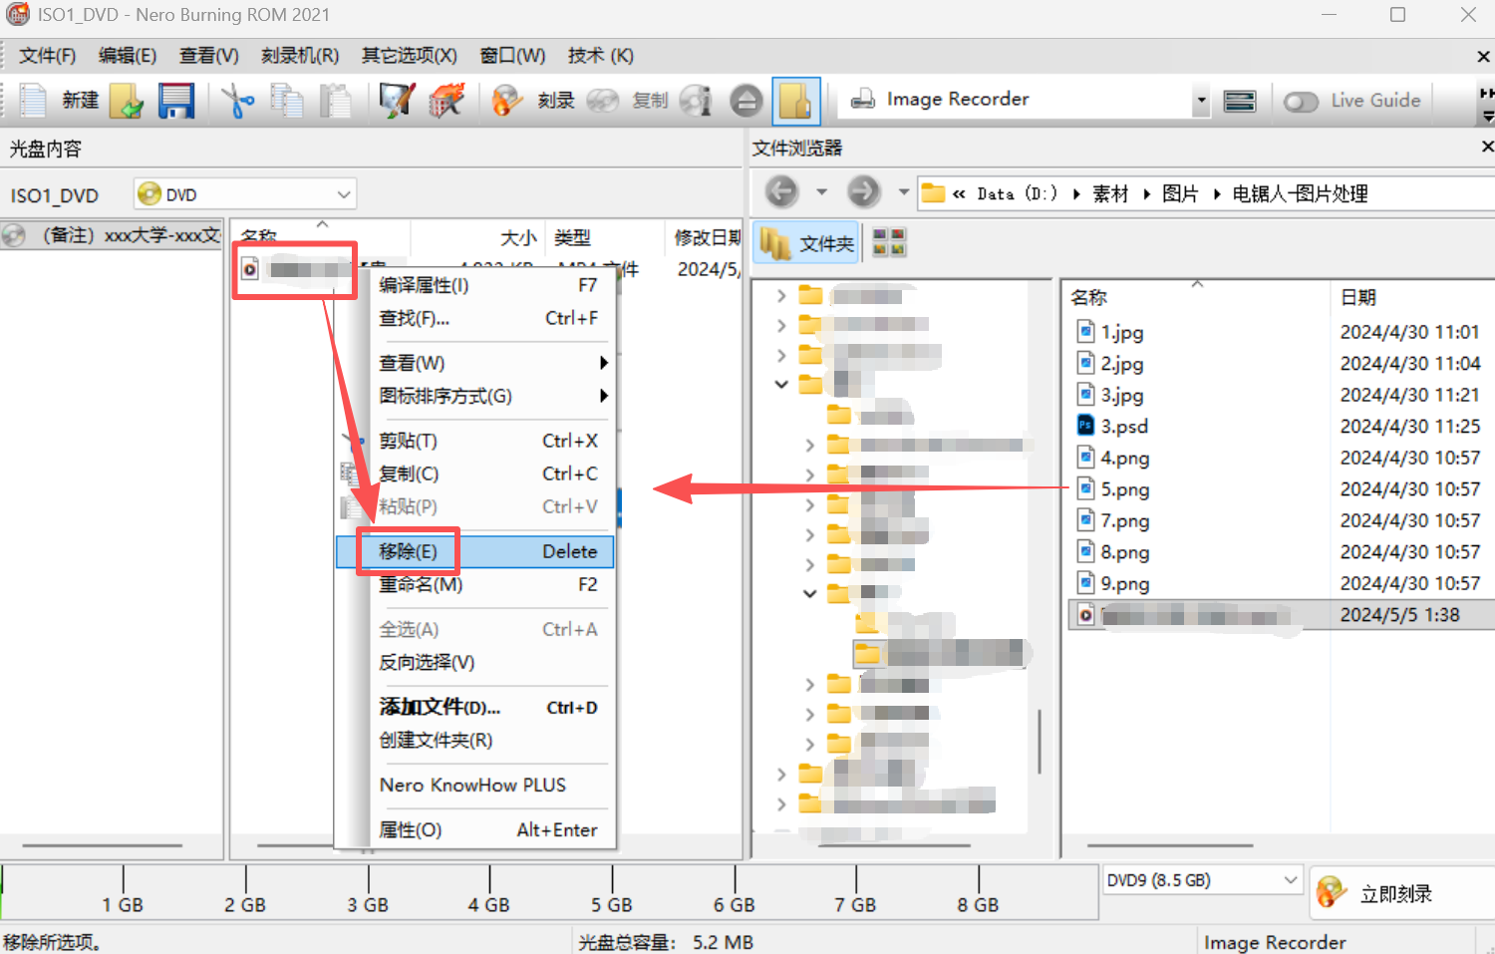The width and height of the screenshot is (1495, 954).
Task: Select the 5.png file in file list
Action: click(1124, 489)
